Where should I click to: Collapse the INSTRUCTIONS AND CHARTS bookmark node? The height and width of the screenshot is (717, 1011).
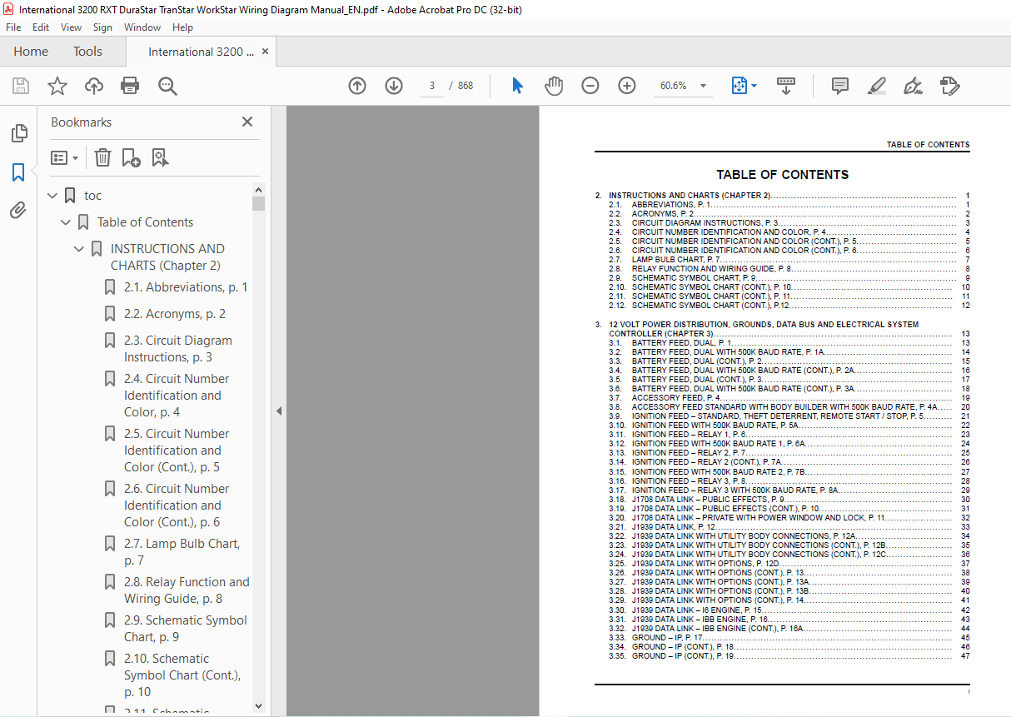tap(80, 249)
